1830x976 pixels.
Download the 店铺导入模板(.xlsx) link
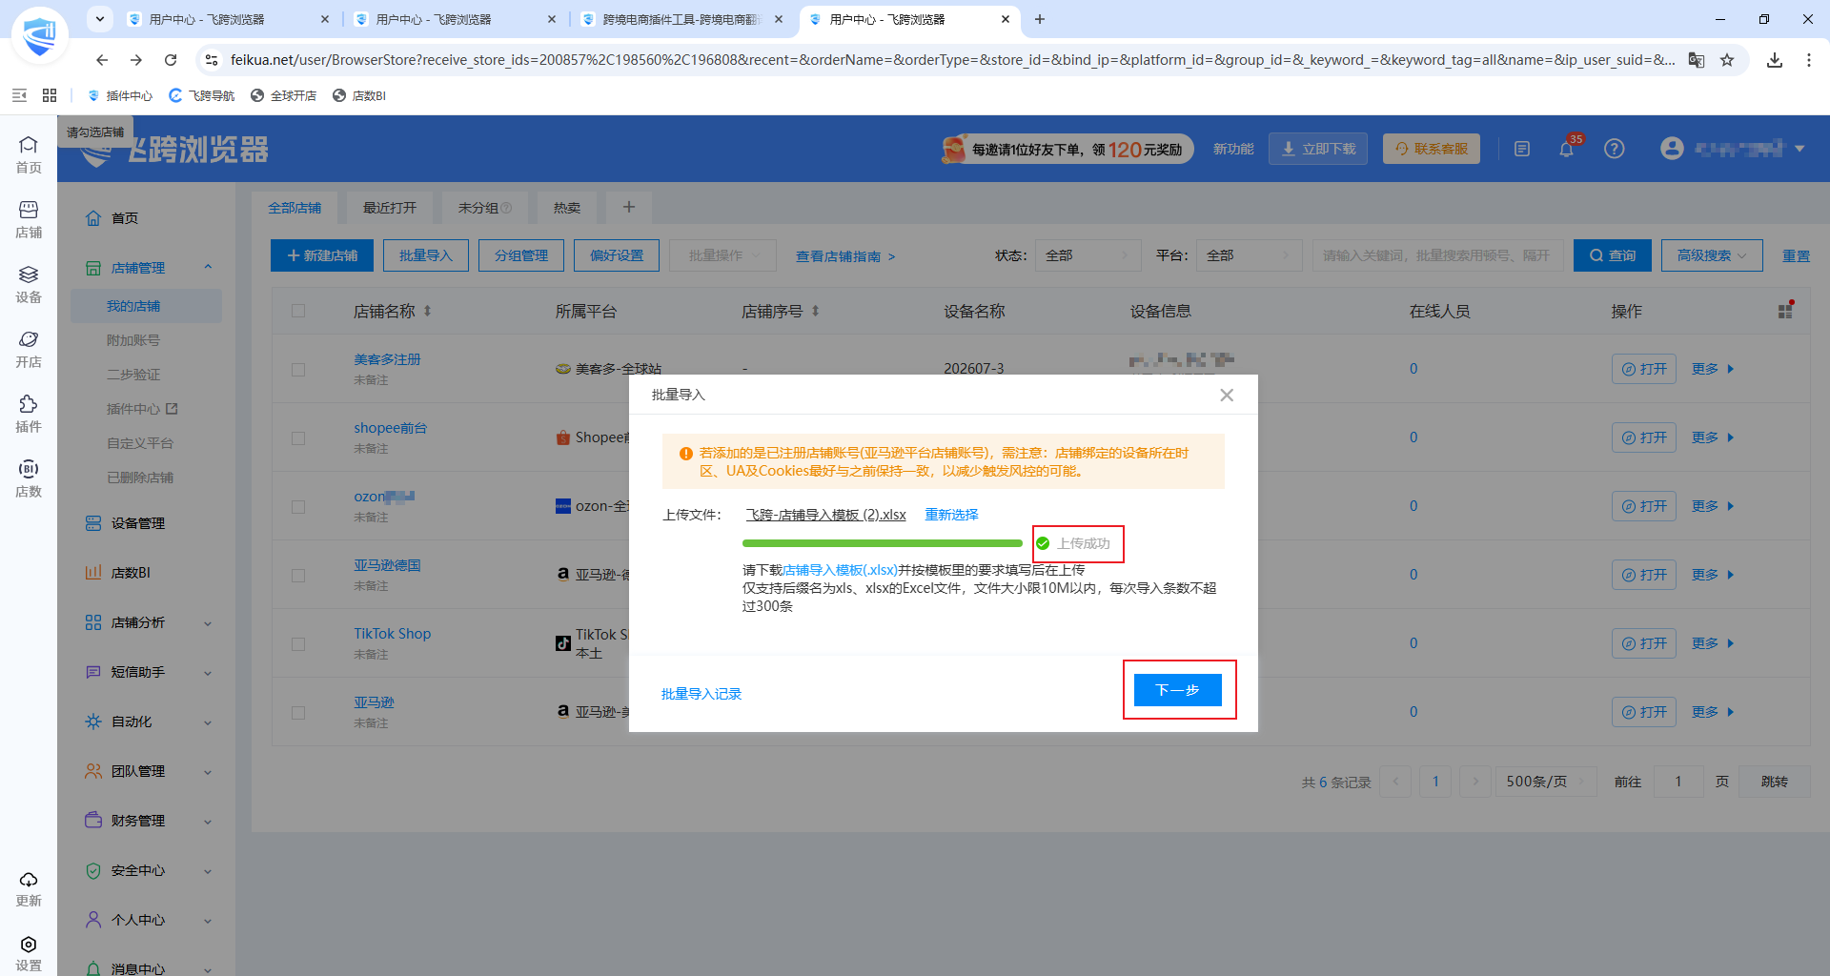[840, 570]
